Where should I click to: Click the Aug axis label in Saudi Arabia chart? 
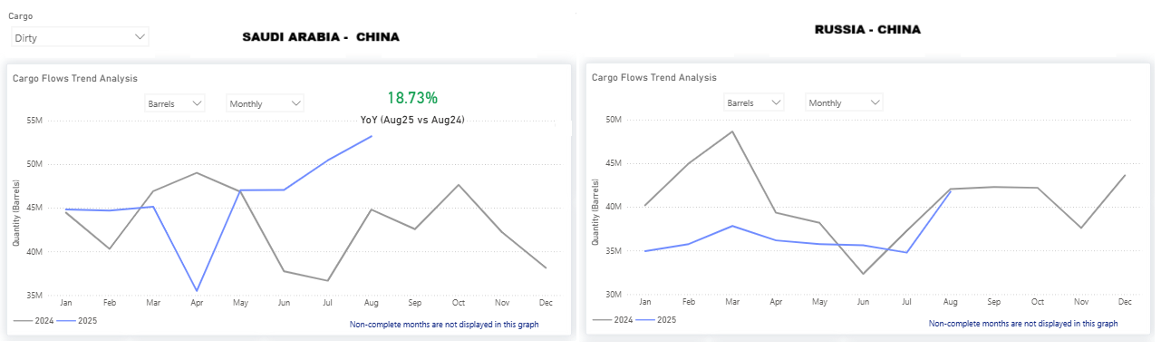372,303
